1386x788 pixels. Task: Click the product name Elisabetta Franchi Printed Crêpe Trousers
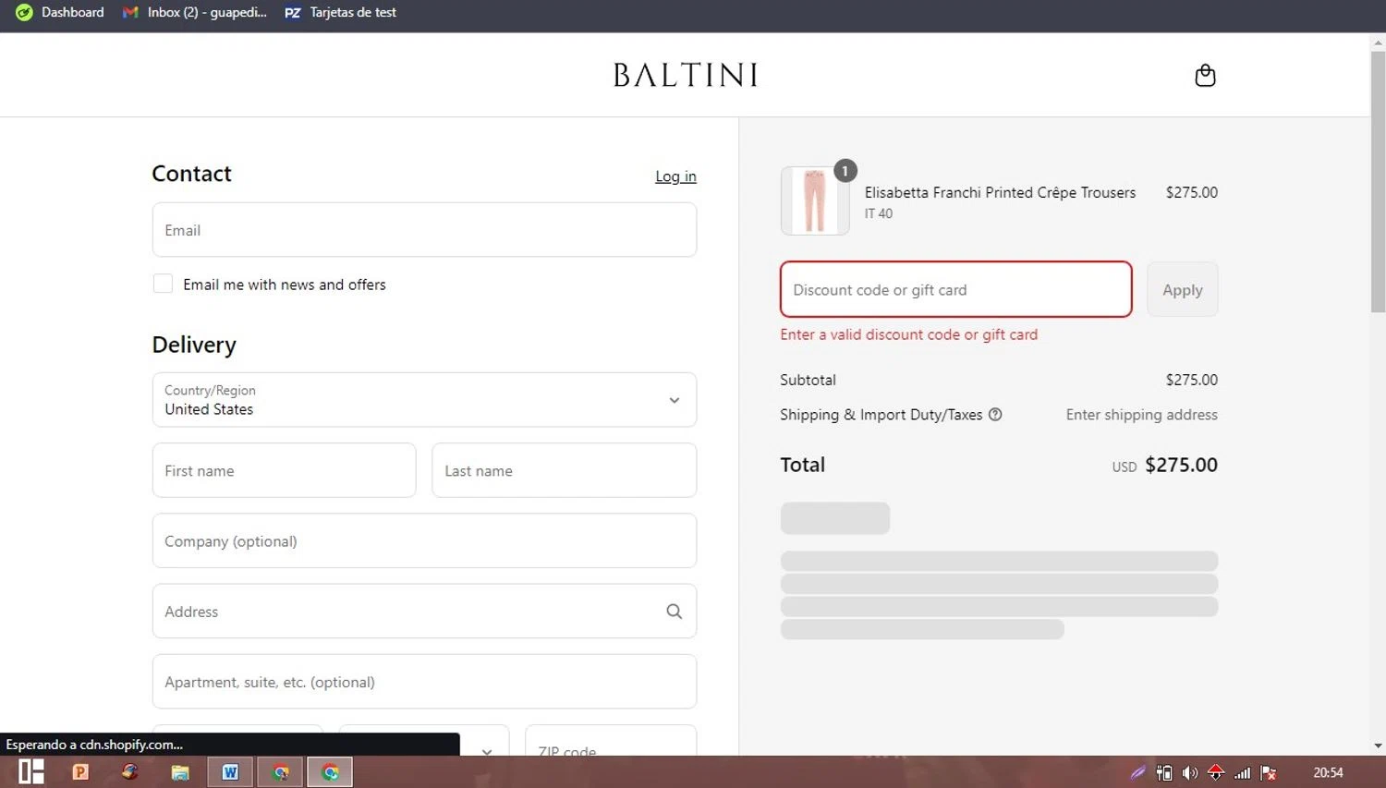pos(1000,192)
